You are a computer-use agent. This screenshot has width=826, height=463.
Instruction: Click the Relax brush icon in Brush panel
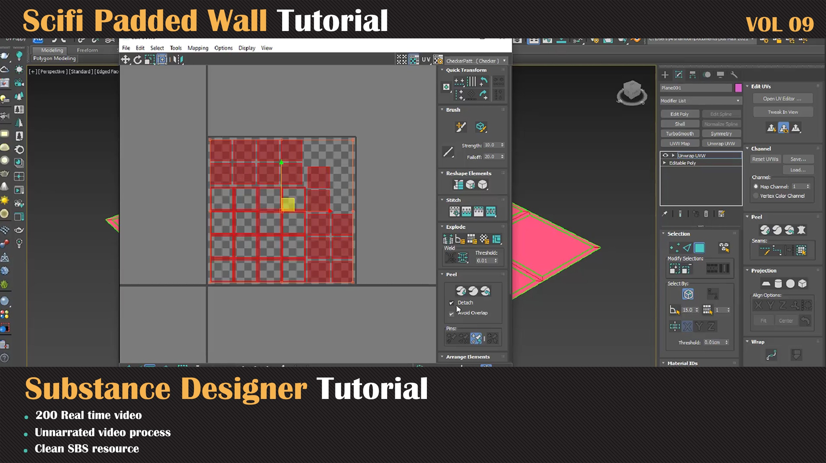pyautogui.click(x=481, y=127)
